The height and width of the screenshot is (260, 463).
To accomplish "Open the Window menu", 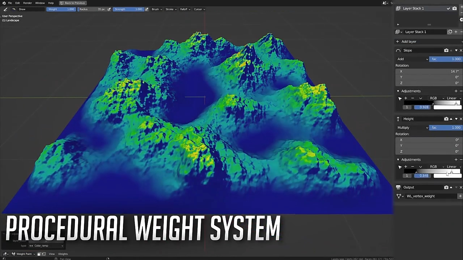I will pos(40,3).
